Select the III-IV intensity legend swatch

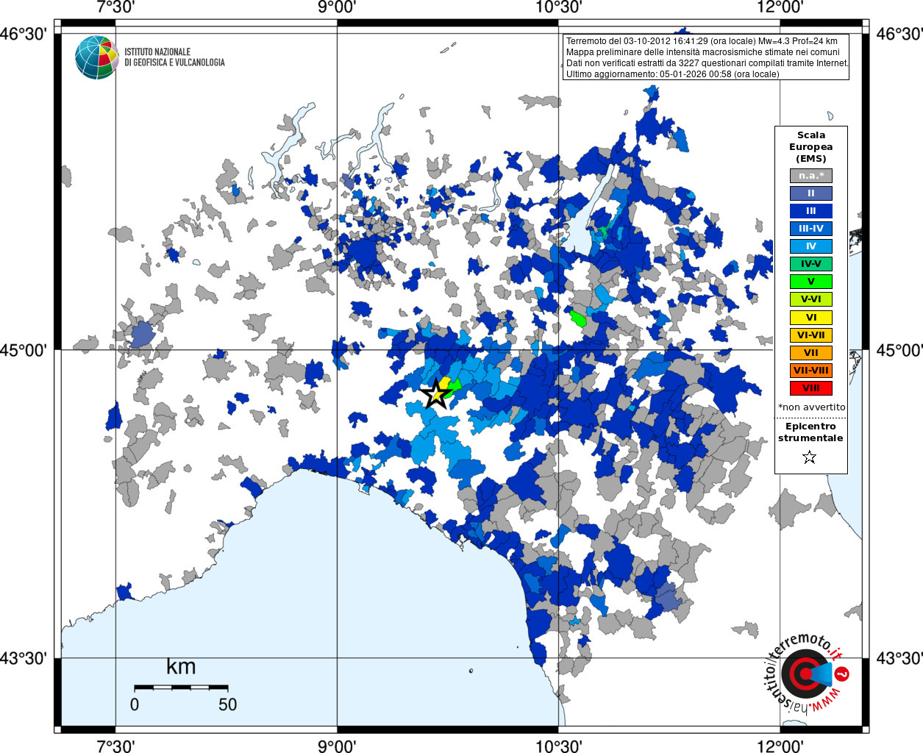tap(811, 229)
